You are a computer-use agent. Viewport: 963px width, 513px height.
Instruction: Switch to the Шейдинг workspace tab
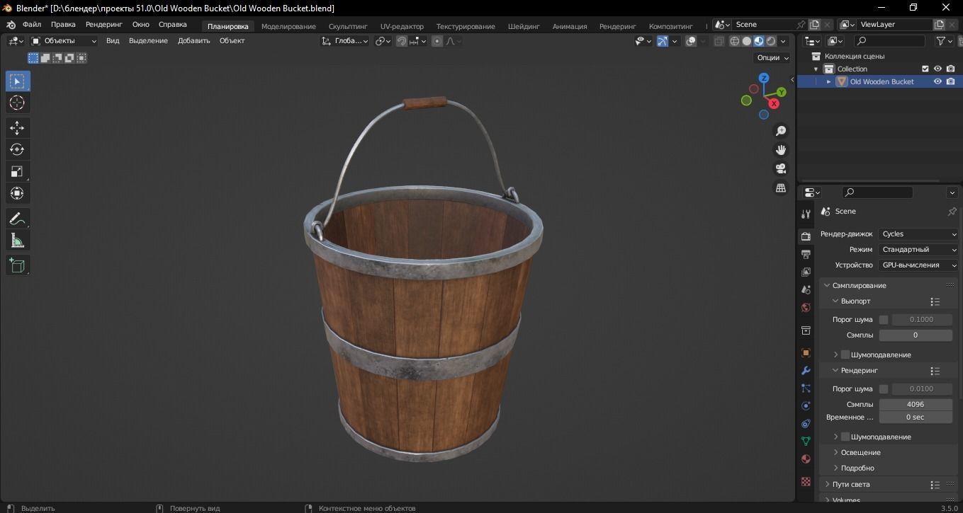point(524,26)
